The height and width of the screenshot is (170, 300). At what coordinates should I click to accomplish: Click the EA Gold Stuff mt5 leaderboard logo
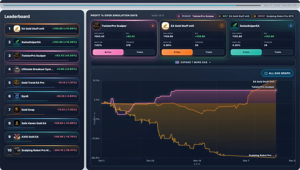[17, 29]
